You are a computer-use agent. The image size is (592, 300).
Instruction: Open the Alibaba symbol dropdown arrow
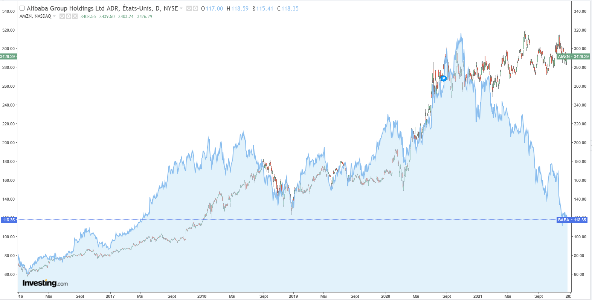[181, 8]
